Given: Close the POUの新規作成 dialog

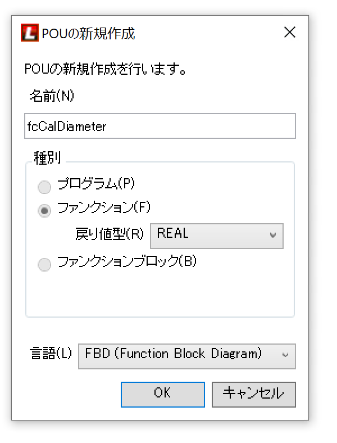Looking at the screenshot, I should pyautogui.click(x=290, y=32).
